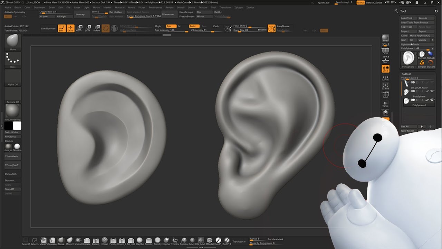Image resolution: width=442 pixels, height=249 pixels.
Task: Select the SelectRect brush
Action: pyautogui.click(x=26, y=241)
